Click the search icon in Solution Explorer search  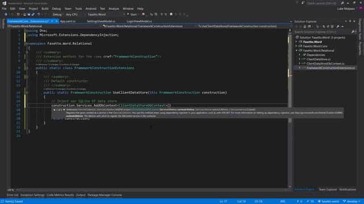[x=353, y=32]
